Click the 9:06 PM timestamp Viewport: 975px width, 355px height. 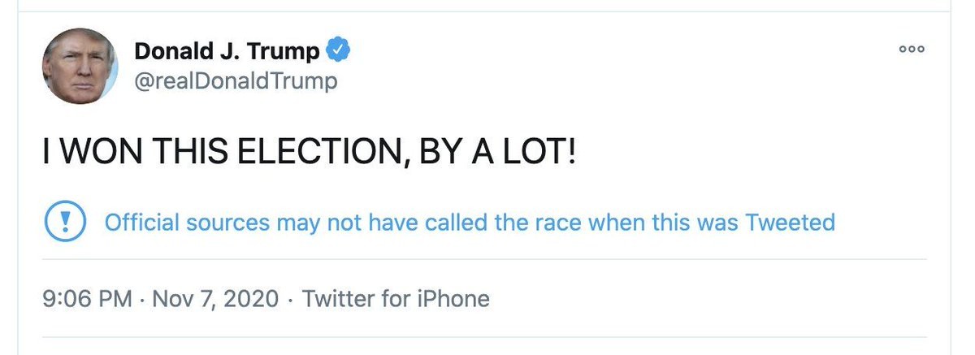[x=86, y=299]
